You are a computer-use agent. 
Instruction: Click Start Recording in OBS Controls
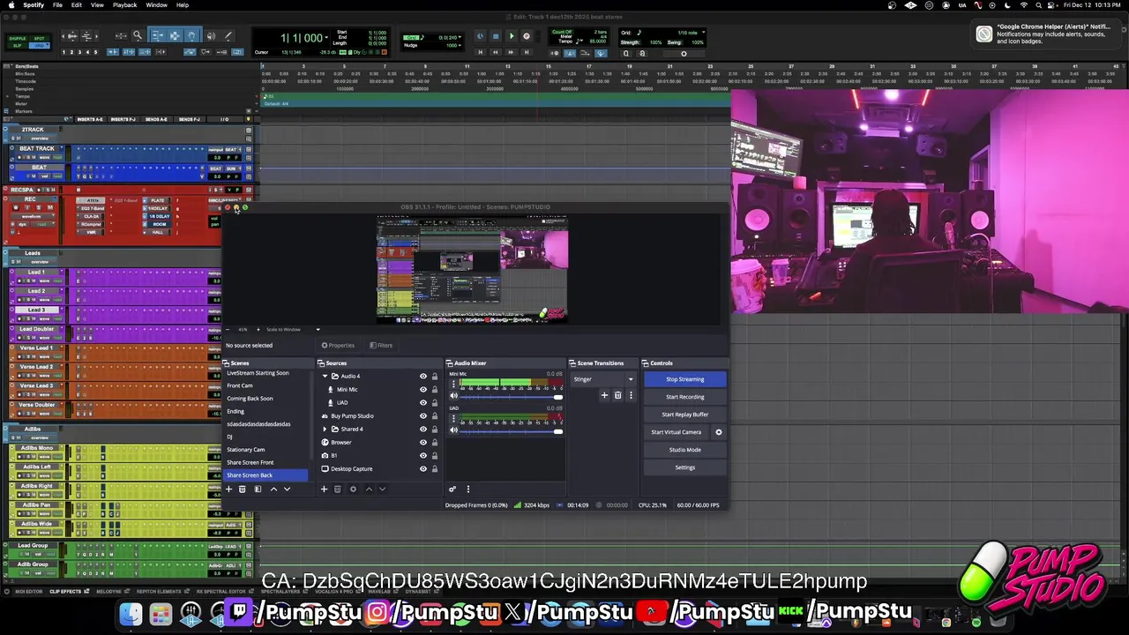pyautogui.click(x=685, y=397)
